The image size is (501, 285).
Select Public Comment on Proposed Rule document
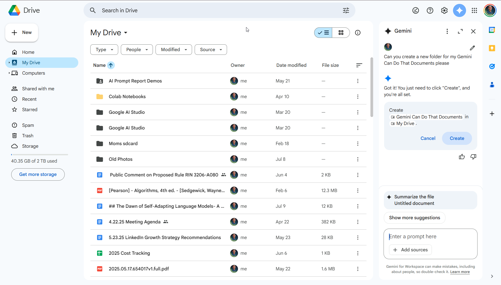[x=228, y=175]
